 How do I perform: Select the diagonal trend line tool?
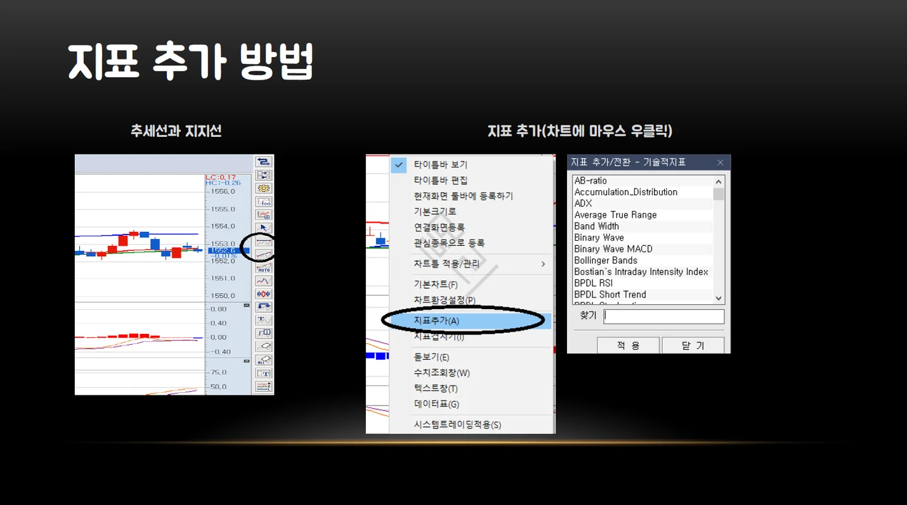point(264,254)
